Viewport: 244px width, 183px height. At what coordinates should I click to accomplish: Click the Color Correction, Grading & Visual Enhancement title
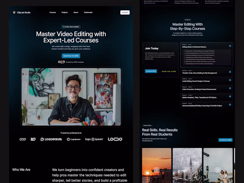pyautogui.click(x=199, y=89)
